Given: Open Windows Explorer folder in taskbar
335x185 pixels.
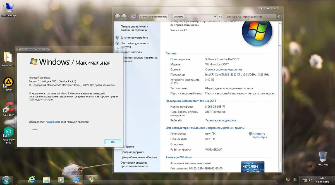Looking at the screenshot, I should click(x=46, y=180).
